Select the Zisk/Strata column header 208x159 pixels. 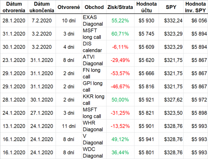(120, 7)
